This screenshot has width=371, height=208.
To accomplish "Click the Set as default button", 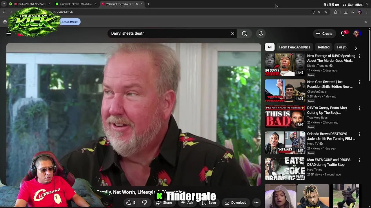I will click(70, 22).
